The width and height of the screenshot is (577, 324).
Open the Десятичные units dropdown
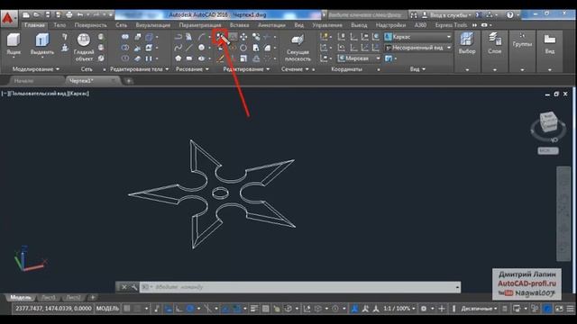coord(479,309)
